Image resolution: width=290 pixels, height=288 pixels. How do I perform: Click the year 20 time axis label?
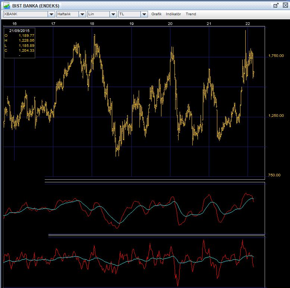pos(170,24)
